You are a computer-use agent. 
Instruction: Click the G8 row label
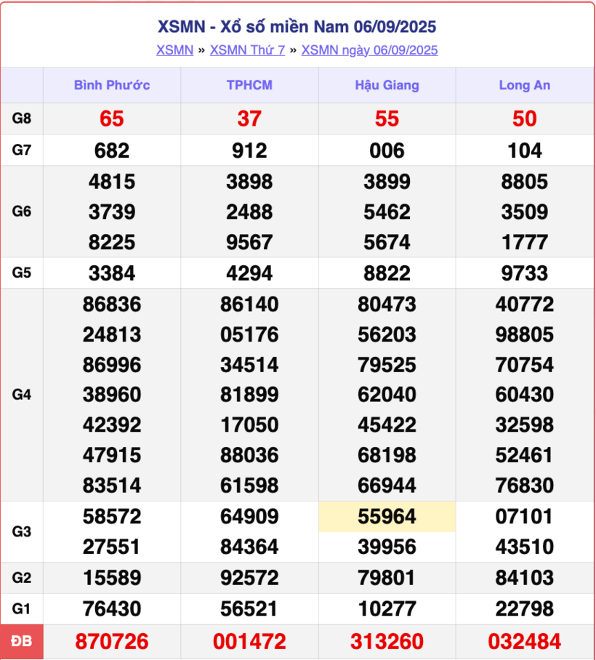[22, 118]
